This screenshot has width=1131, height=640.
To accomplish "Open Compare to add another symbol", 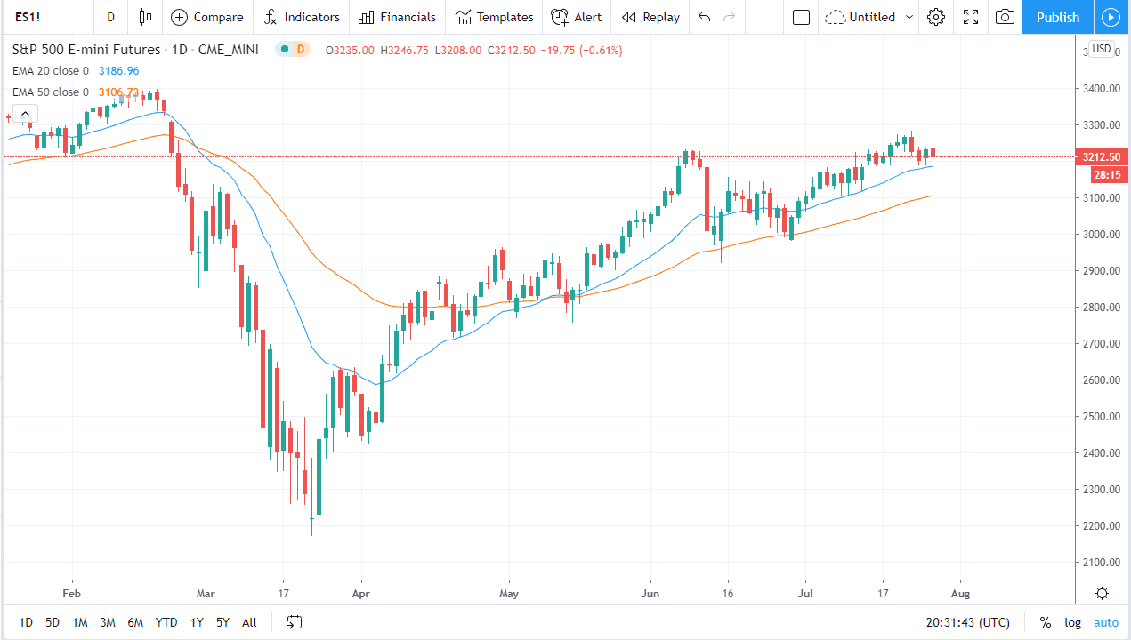I will coord(207,17).
